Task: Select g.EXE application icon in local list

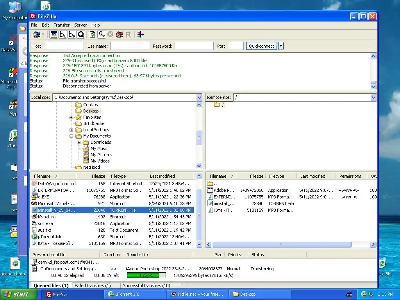Action: (34, 197)
